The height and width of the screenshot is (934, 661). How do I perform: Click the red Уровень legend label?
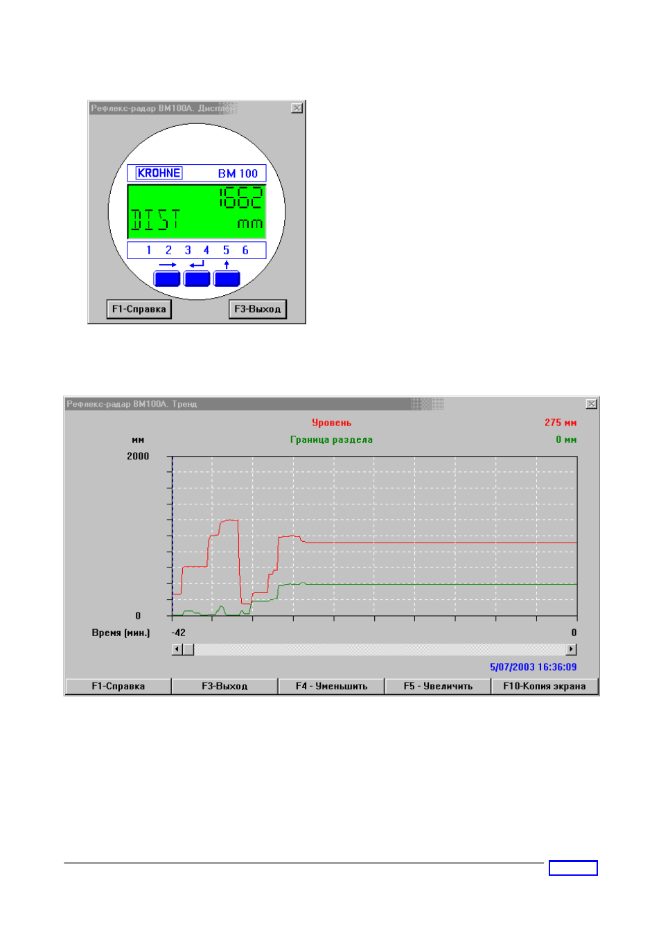(x=331, y=423)
